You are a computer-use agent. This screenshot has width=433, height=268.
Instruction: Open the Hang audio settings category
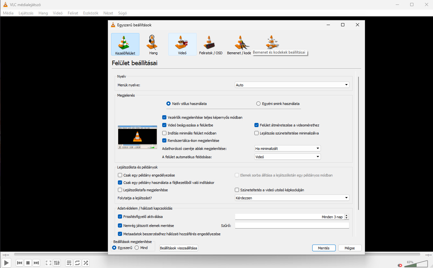(153, 45)
